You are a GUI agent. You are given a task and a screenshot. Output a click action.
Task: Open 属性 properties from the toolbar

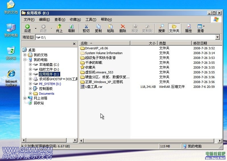(189, 28)
